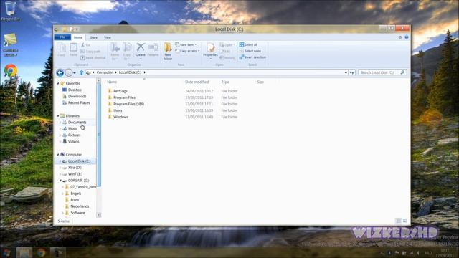Click the Copy icon in Clipboard group
This screenshot has width=459, height=258.
click(62, 49)
